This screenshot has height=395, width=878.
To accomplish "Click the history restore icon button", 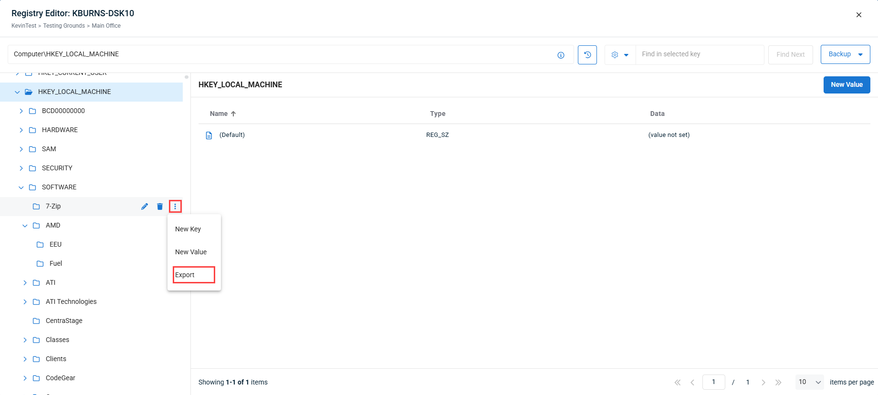I will (x=587, y=54).
